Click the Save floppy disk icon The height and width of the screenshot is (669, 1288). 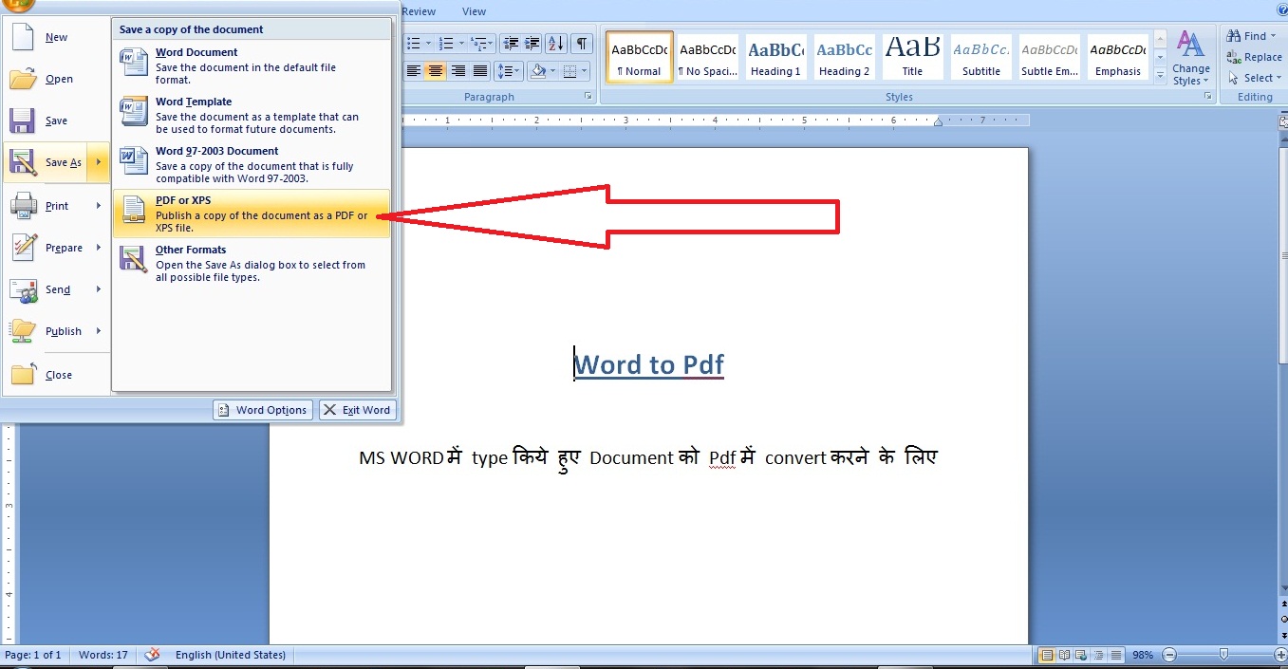pos(22,121)
